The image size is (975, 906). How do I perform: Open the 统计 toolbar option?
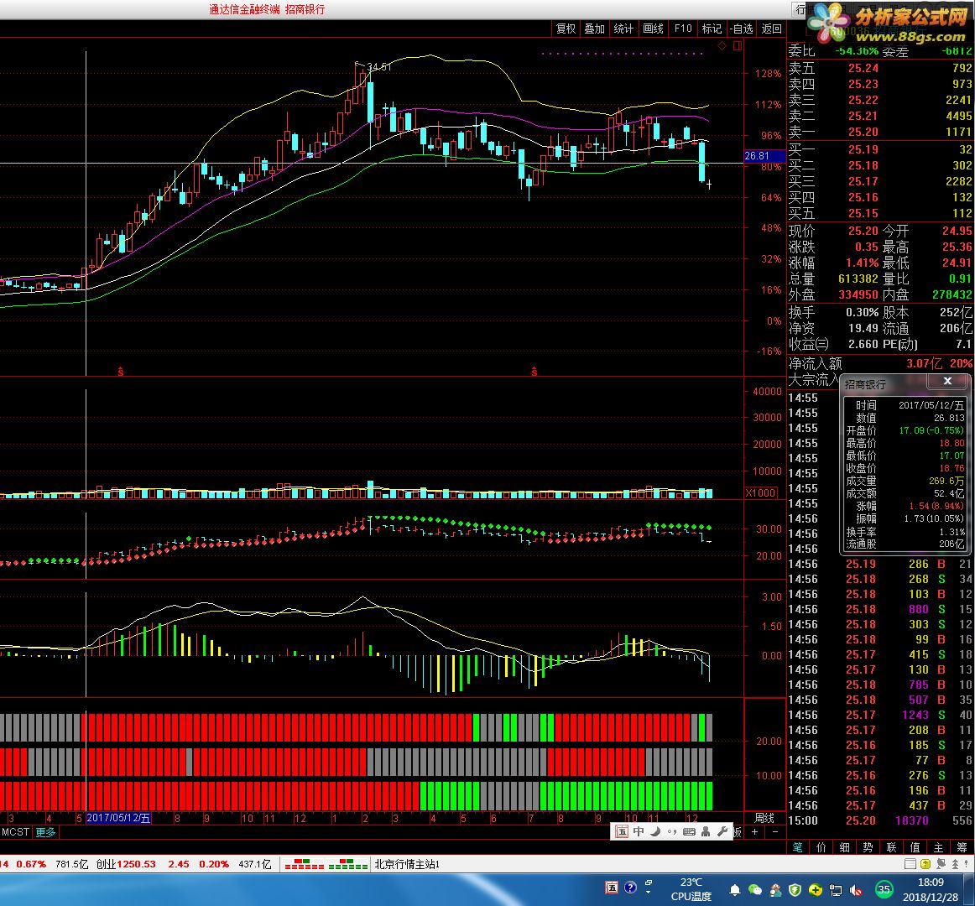pos(623,29)
